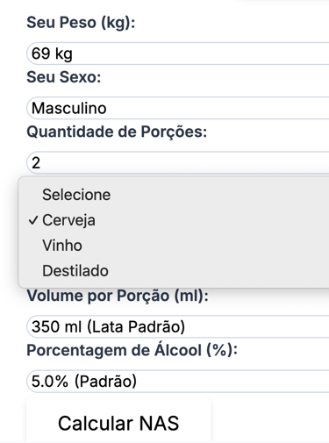The image size is (329, 443).
Task: Open the 69 kg weight dropdown
Action: click(178, 54)
